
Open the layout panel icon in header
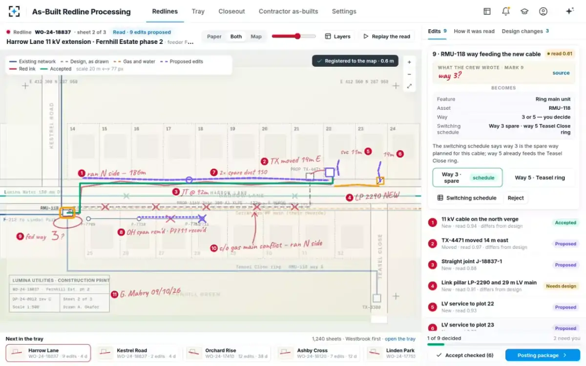(487, 11)
